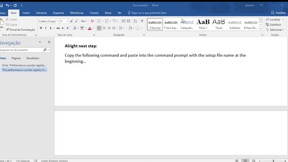
Task: Open change case Aa dropdown
Action: click(x=84, y=21)
